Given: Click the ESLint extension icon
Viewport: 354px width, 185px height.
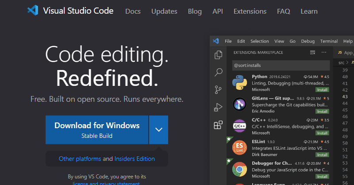Looking at the screenshot, I should pos(239,149).
